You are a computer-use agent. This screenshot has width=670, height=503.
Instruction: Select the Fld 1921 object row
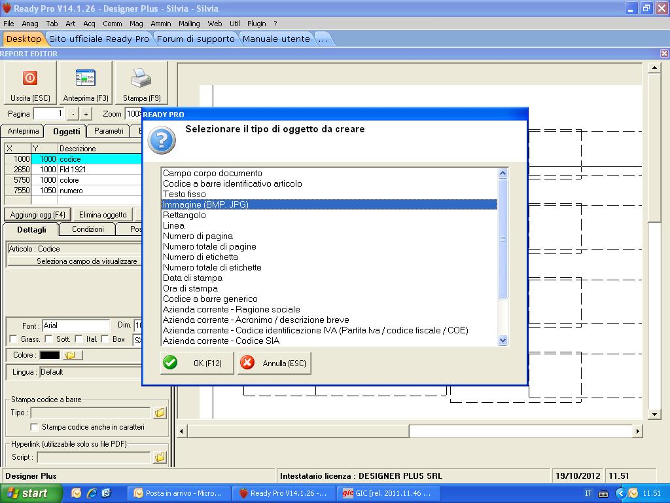73,170
